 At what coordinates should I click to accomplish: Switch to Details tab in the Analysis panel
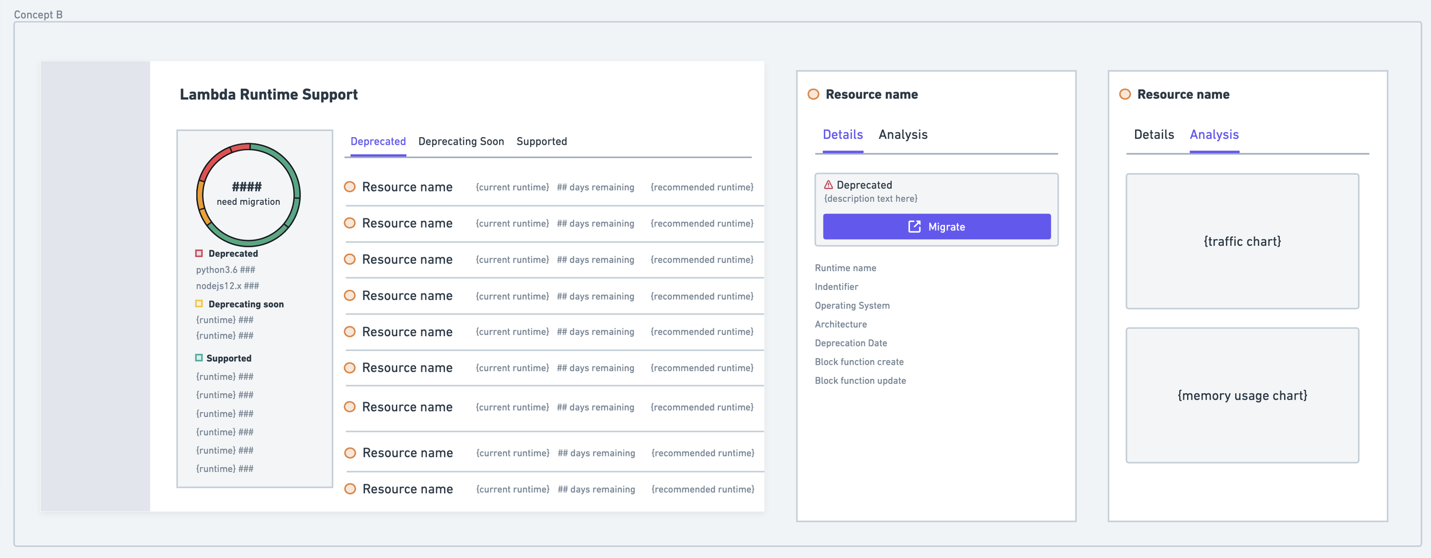1153,134
